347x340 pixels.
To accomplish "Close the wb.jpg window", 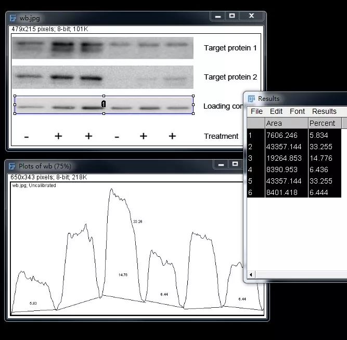I will [251, 16].
